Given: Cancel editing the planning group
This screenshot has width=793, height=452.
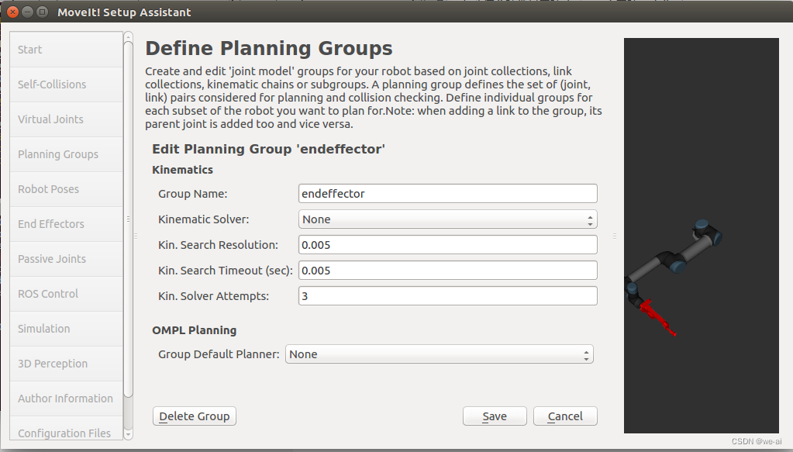Looking at the screenshot, I should (x=565, y=416).
